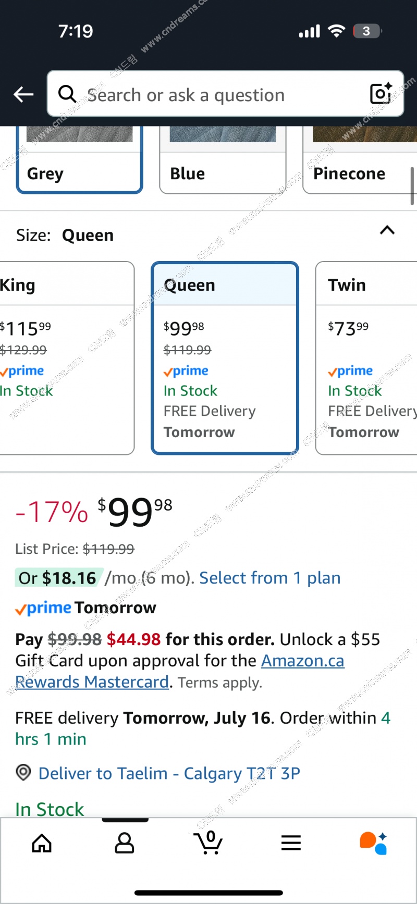Open the shopping cart icon

coord(208,842)
